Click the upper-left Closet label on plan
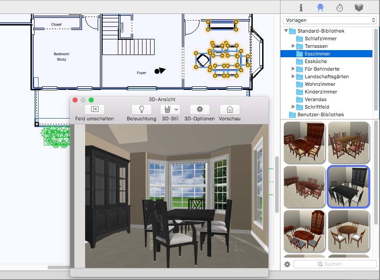The height and width of the screenshot is (280, 380). click(56, 25)
